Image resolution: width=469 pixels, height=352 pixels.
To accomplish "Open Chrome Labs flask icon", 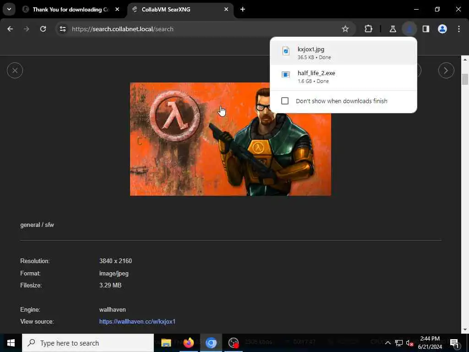I will pos(393,29).
